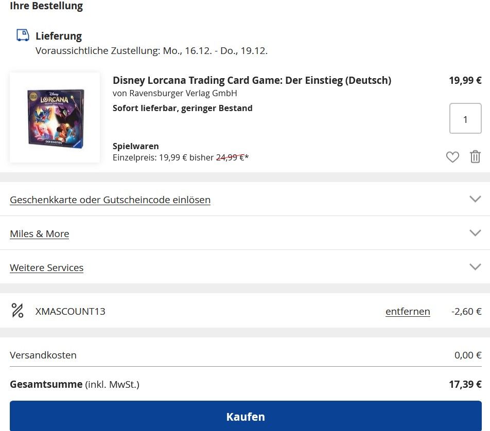Remove coupon via entfernen link
The width and height of the screenshot is (490, 431).
tap(408, 311)
